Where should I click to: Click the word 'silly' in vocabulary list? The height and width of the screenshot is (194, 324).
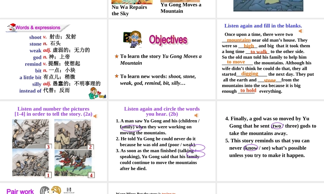click(37, 84)
